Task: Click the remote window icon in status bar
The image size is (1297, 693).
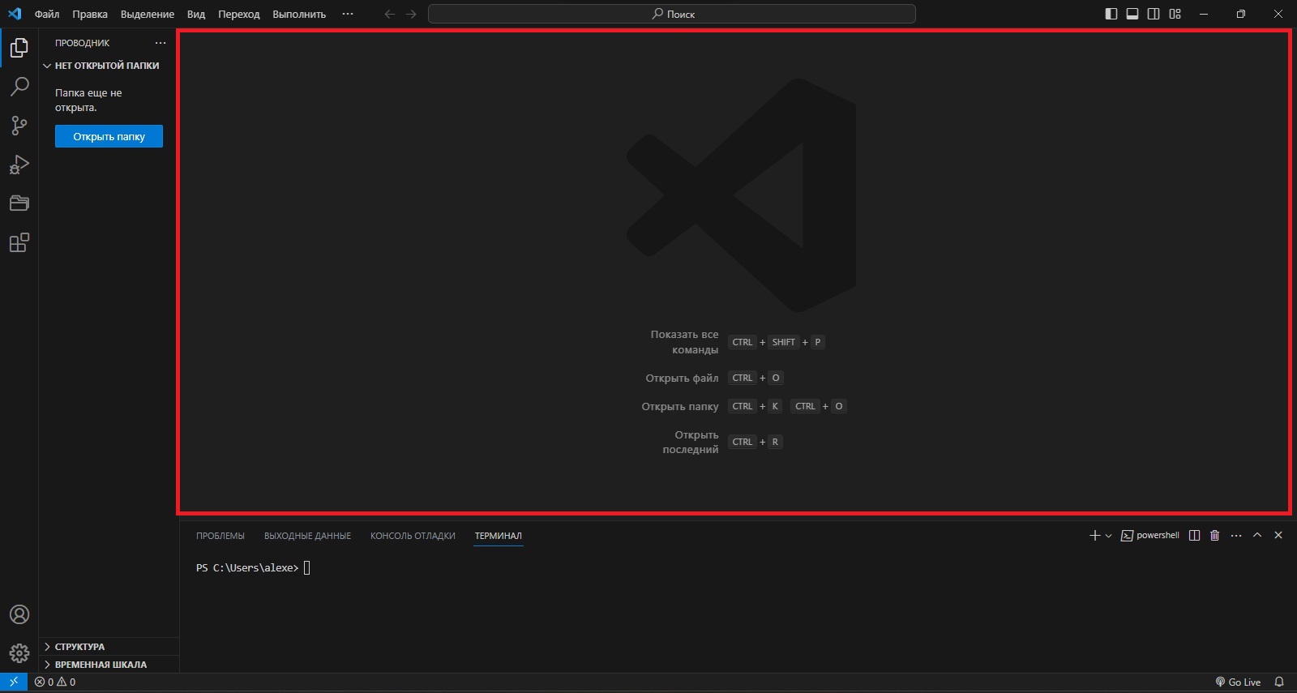Action: [x=14, y=682]
